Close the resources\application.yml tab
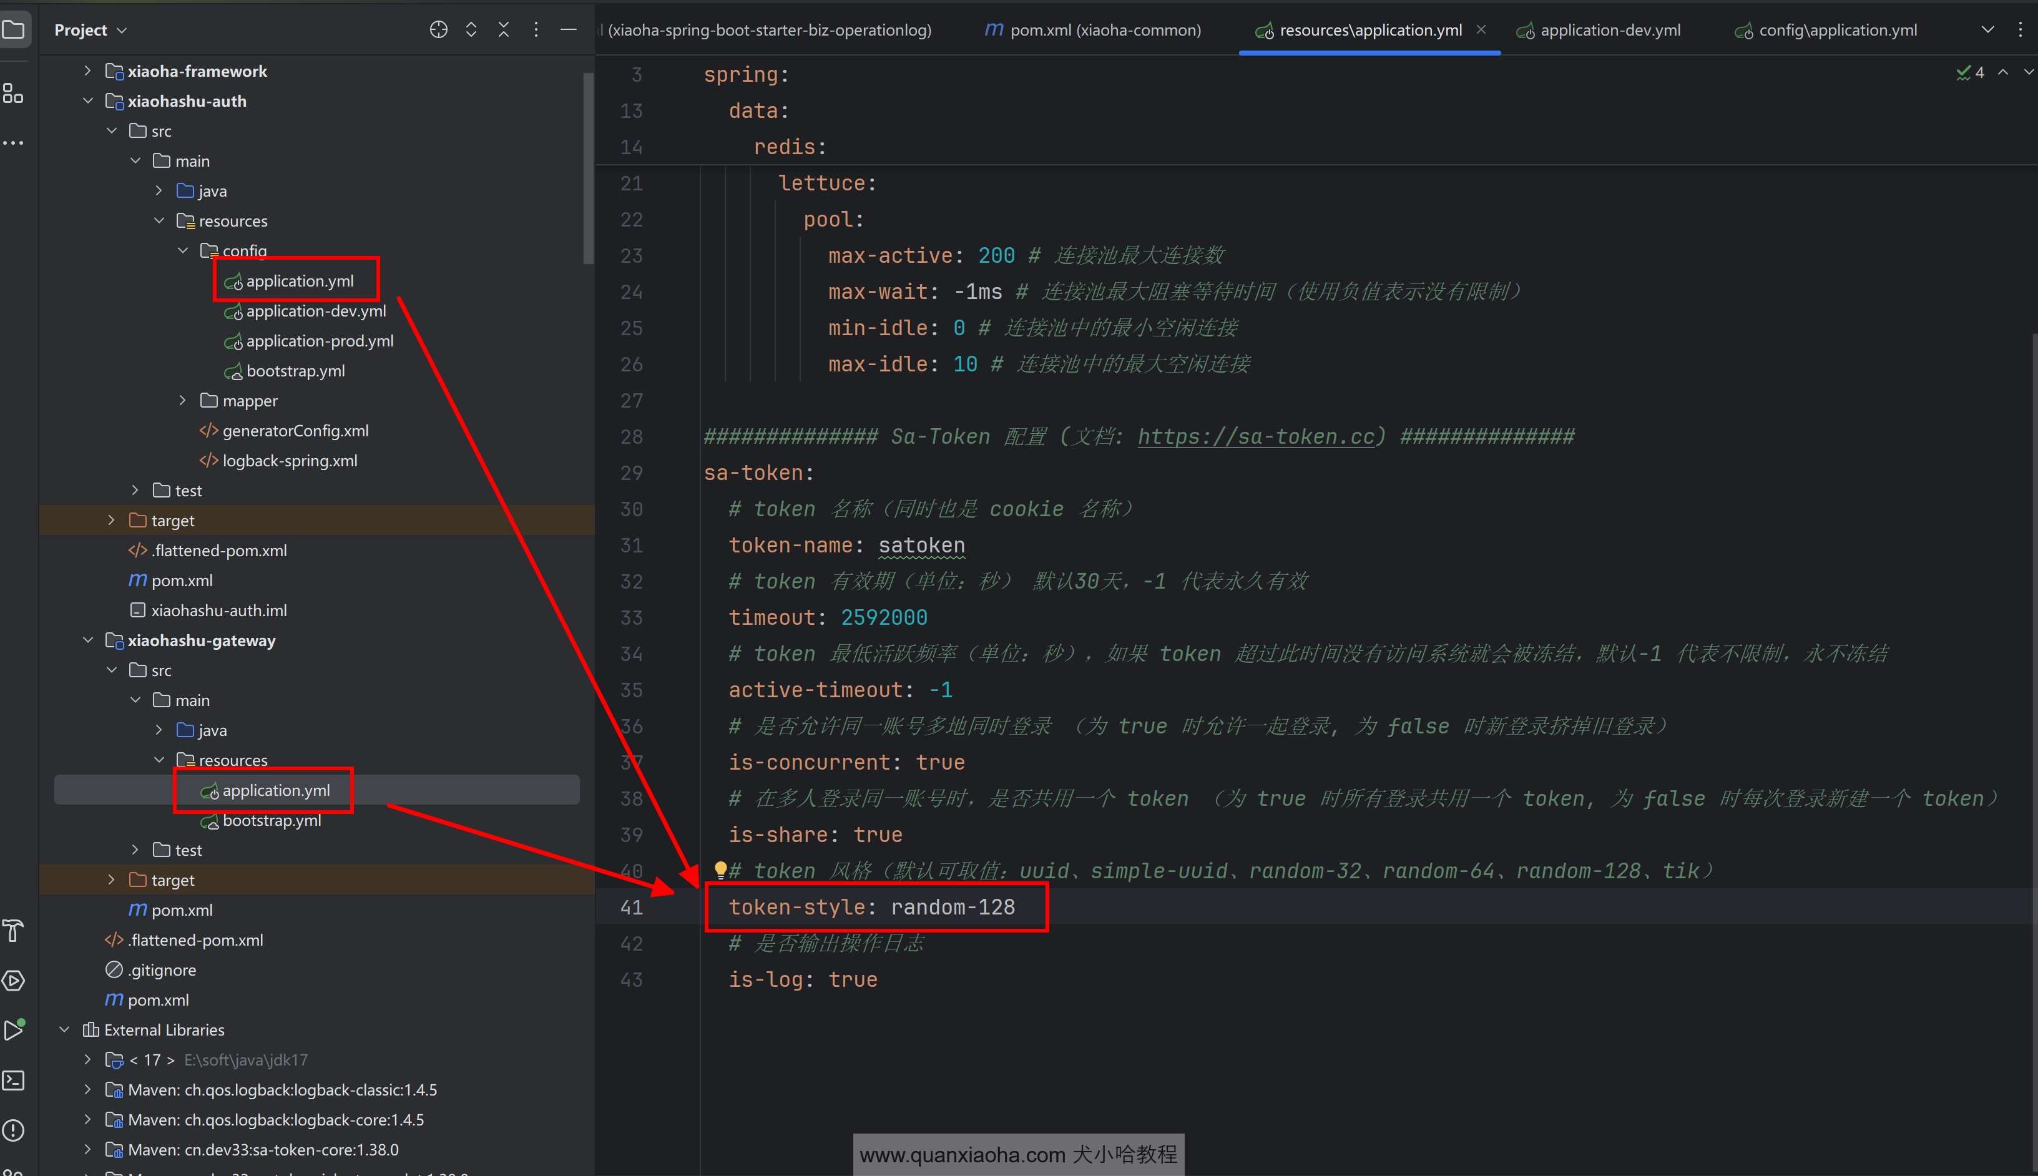The image size is (2038, 1176). 1481,29
